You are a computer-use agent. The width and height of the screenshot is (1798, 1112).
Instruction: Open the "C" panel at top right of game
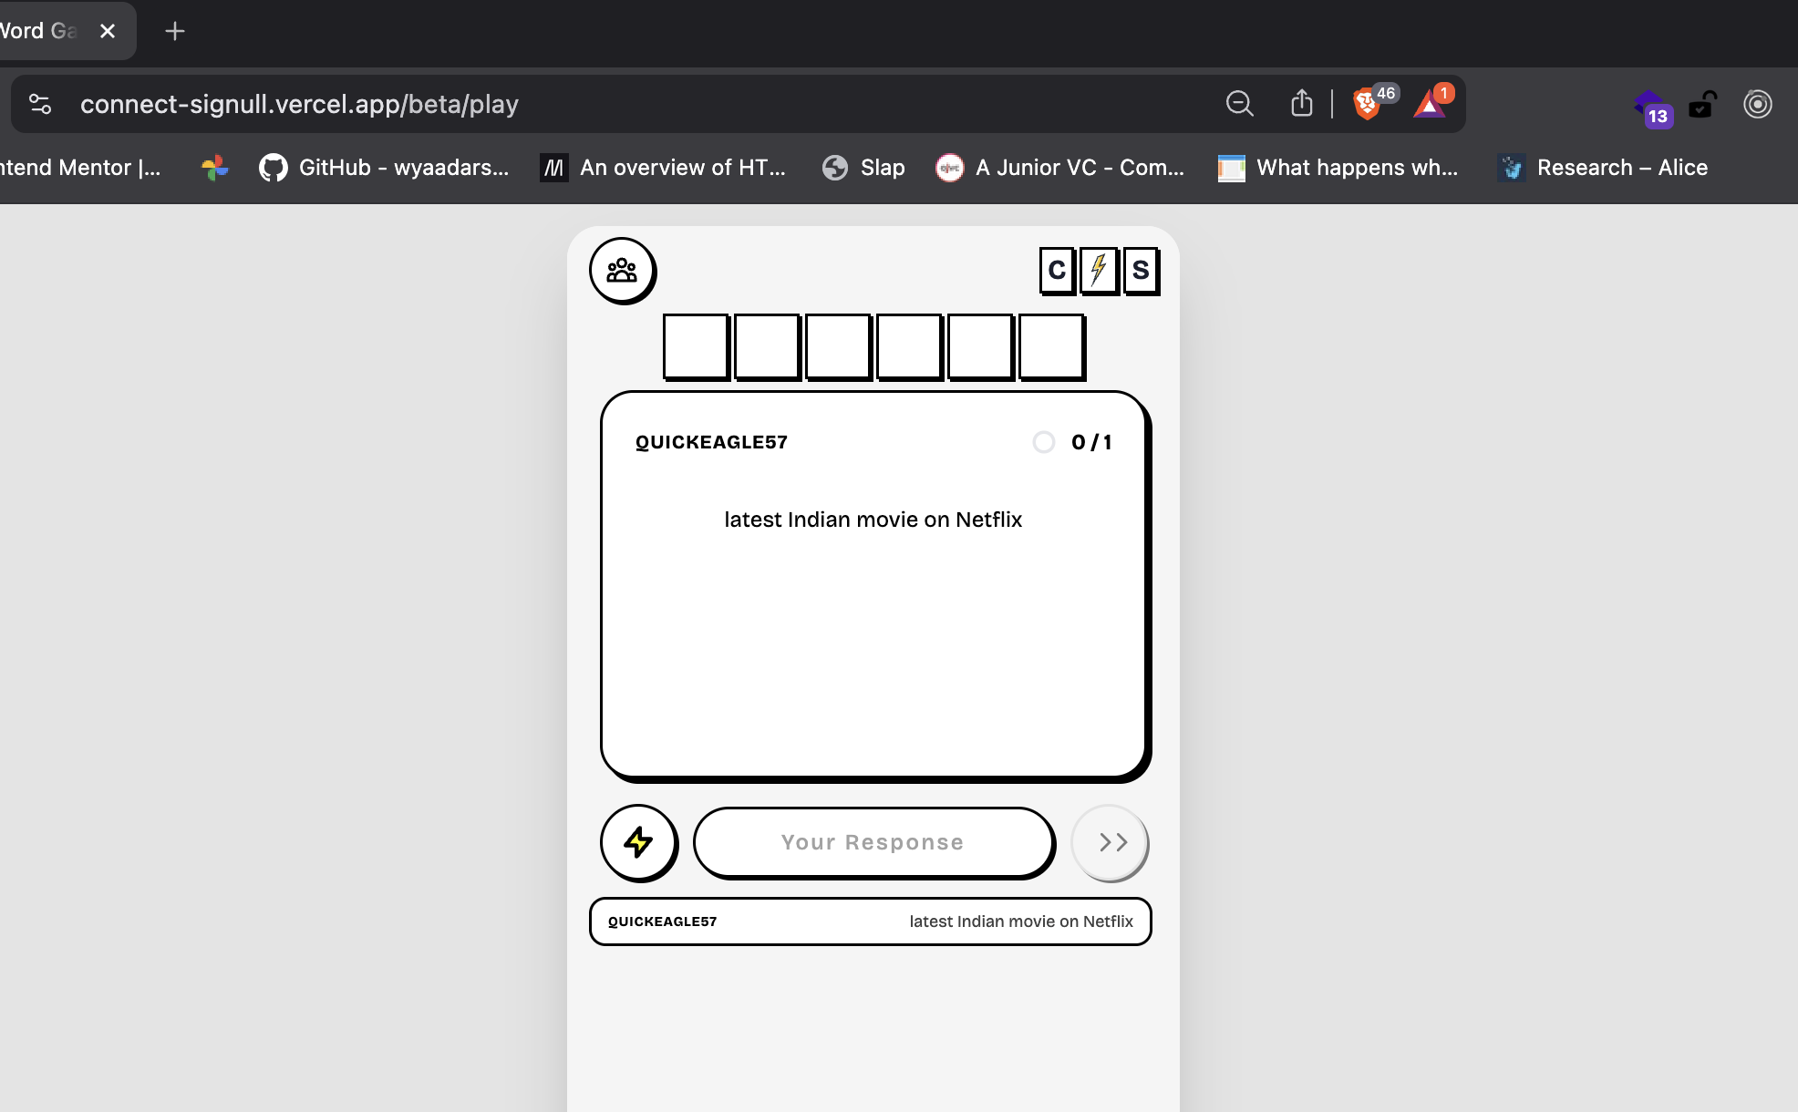point(1057,270)
